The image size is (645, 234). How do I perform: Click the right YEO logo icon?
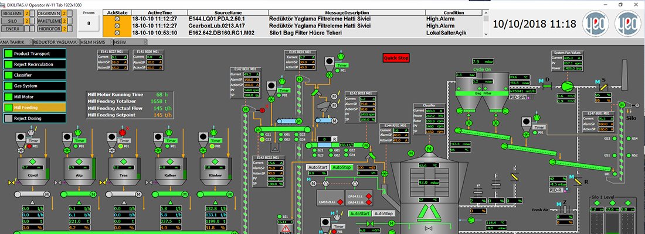[627, 24]
